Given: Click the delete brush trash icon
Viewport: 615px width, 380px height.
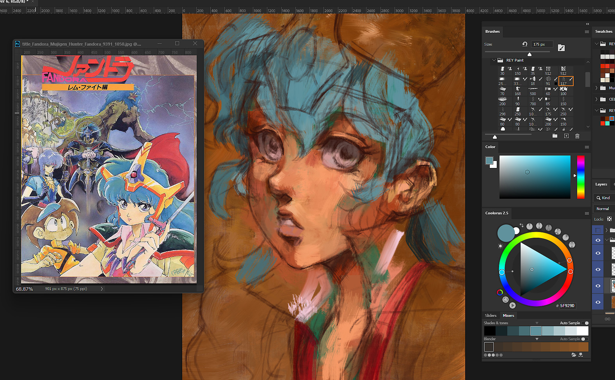Looking at the screenshot, I should click(x=577, y=136).
